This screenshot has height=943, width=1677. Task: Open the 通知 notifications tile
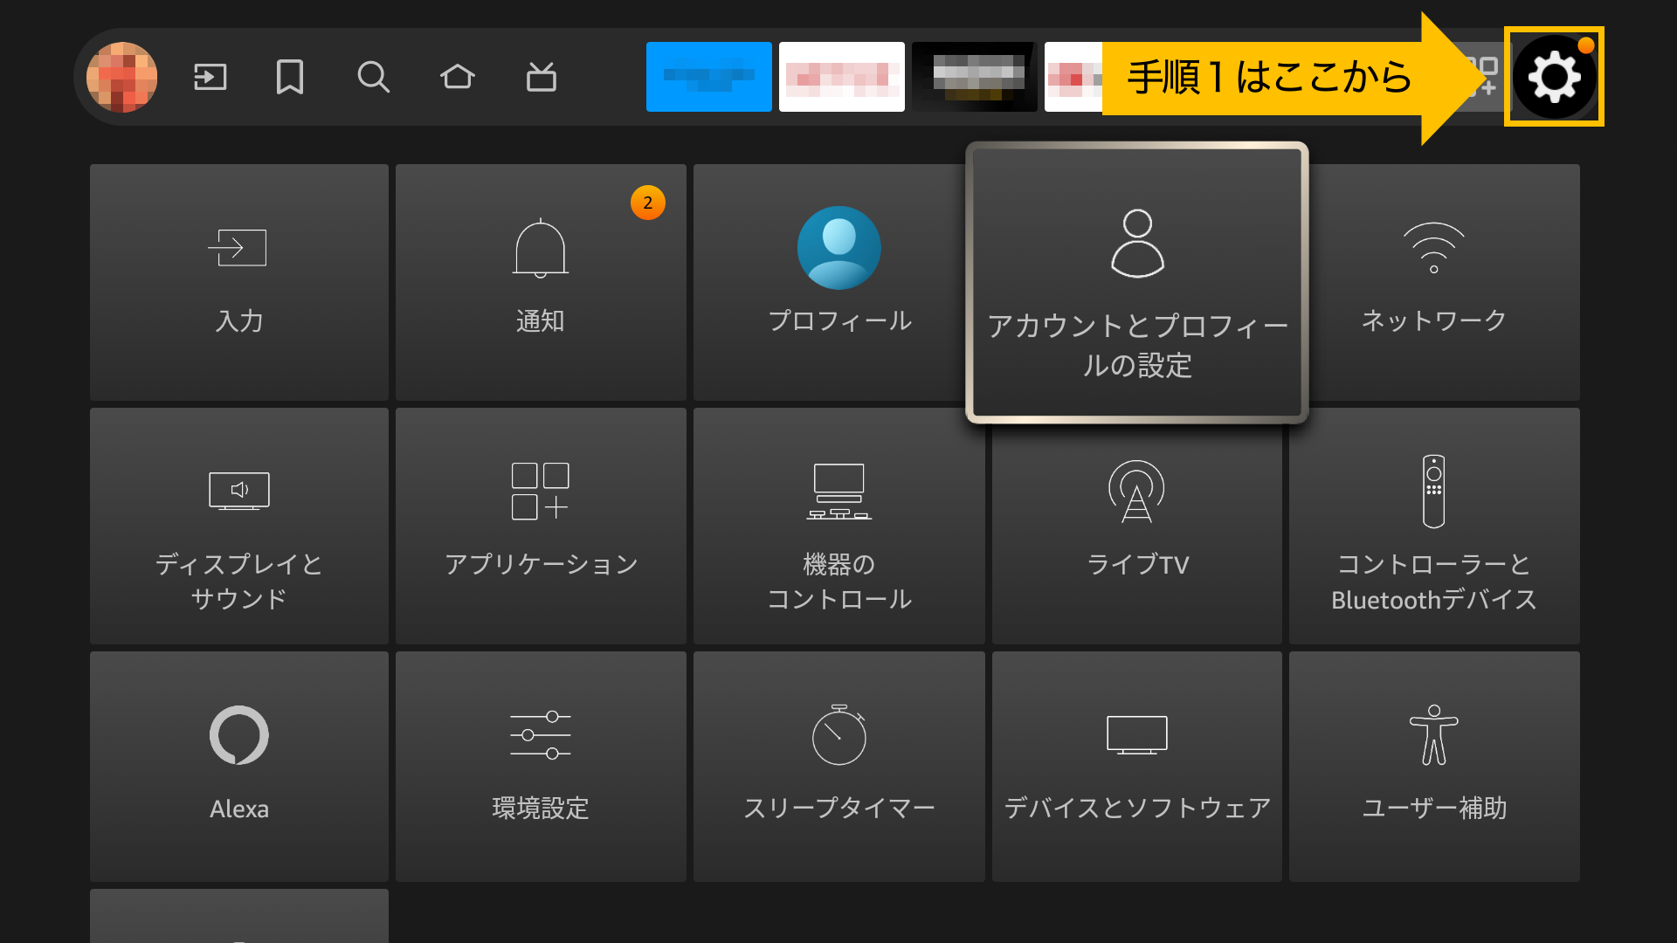540,282
